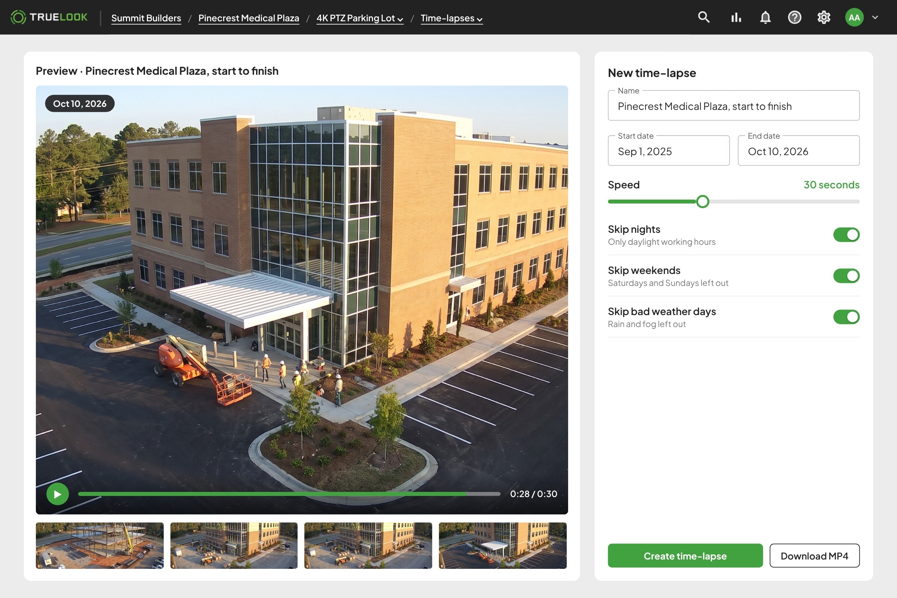This screenshot has width=897, height=598.
Task: Play the time-lapse preview
Action: pyautogui.click(x=58, y=494)
